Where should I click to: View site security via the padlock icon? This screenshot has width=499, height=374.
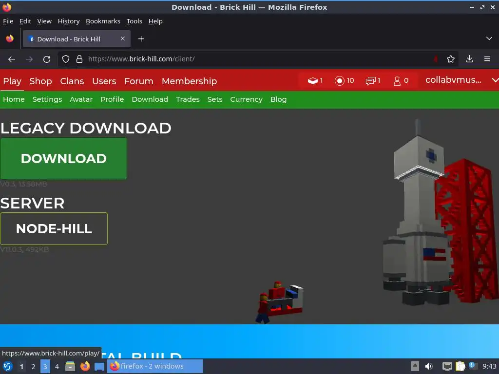point(79,59)
